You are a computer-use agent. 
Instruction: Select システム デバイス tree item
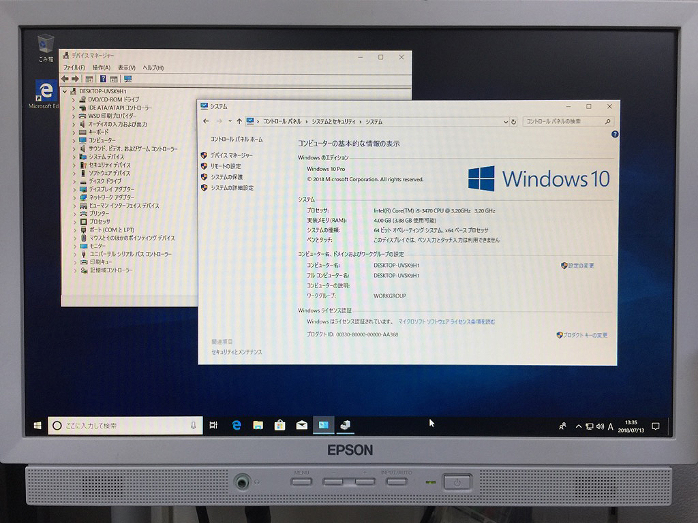click(106, 157)
